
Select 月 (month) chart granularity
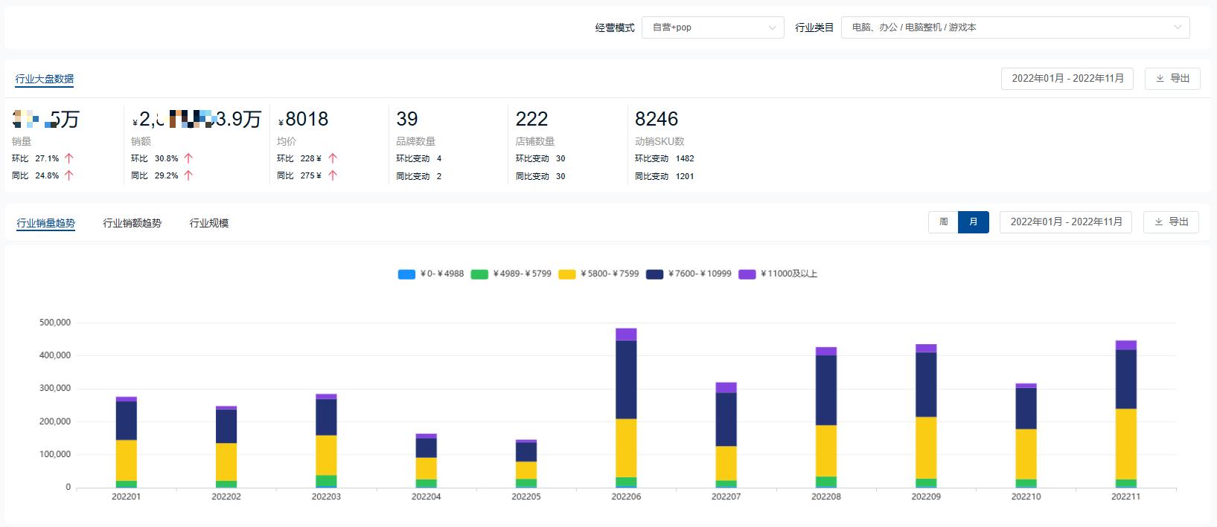974,222
